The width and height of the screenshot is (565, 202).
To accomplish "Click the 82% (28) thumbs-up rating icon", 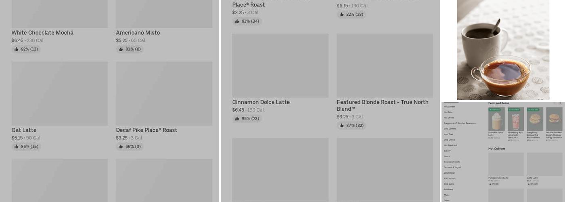I will [x=342, y=15].
